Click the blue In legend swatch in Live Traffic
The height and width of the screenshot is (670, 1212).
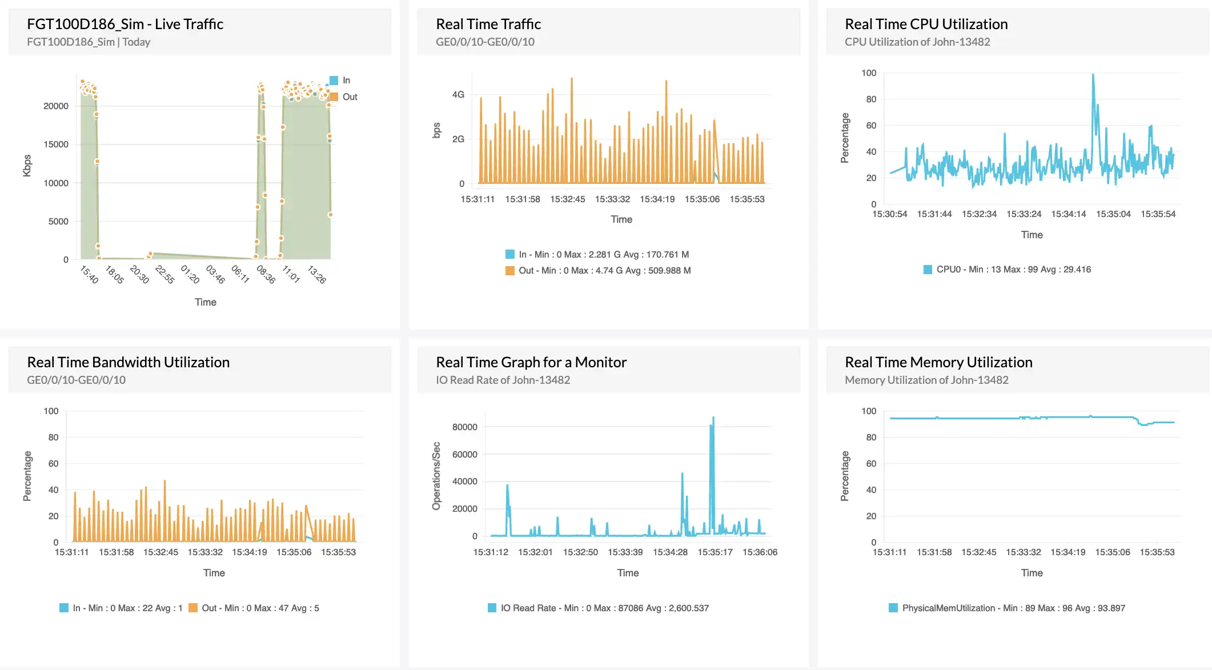pos(334,81)
